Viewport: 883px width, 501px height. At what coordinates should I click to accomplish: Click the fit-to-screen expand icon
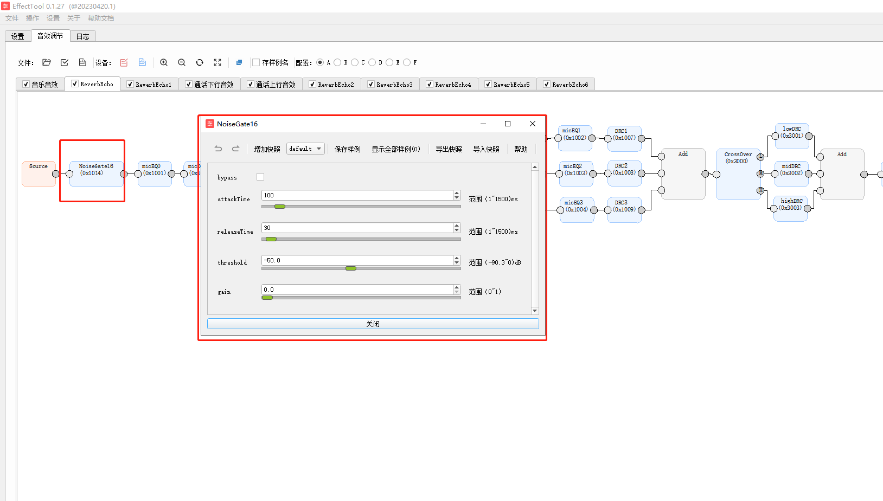coord(217,62)
